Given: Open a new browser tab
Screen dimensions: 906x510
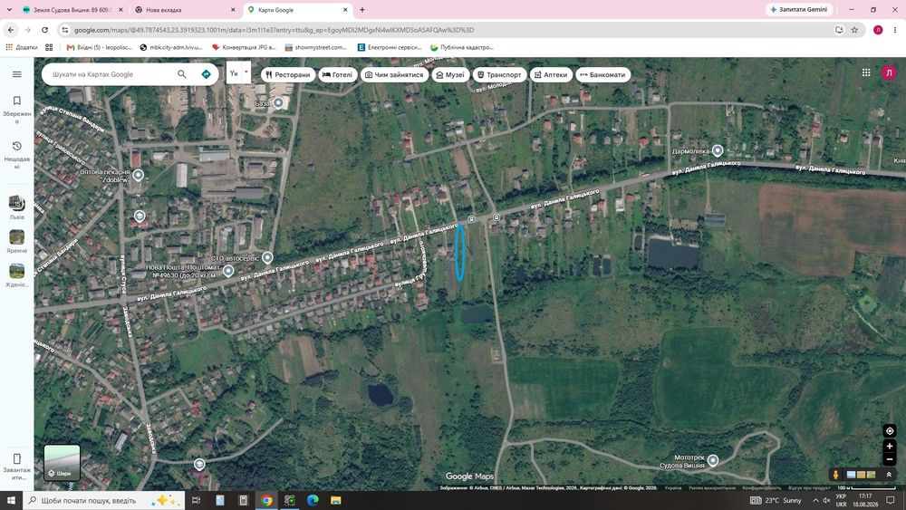Looking at the screenshot, I should click(x=362, y=10).
